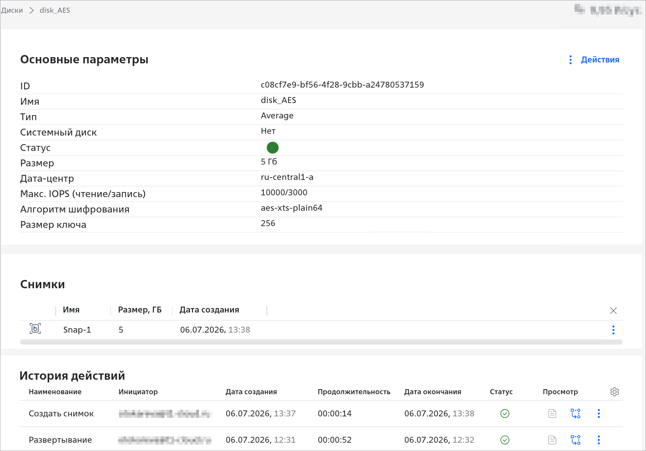View log document for Развертывание
Image resolution: width=646 pixels, height=451 pixels.
click(x=552, y=440)
